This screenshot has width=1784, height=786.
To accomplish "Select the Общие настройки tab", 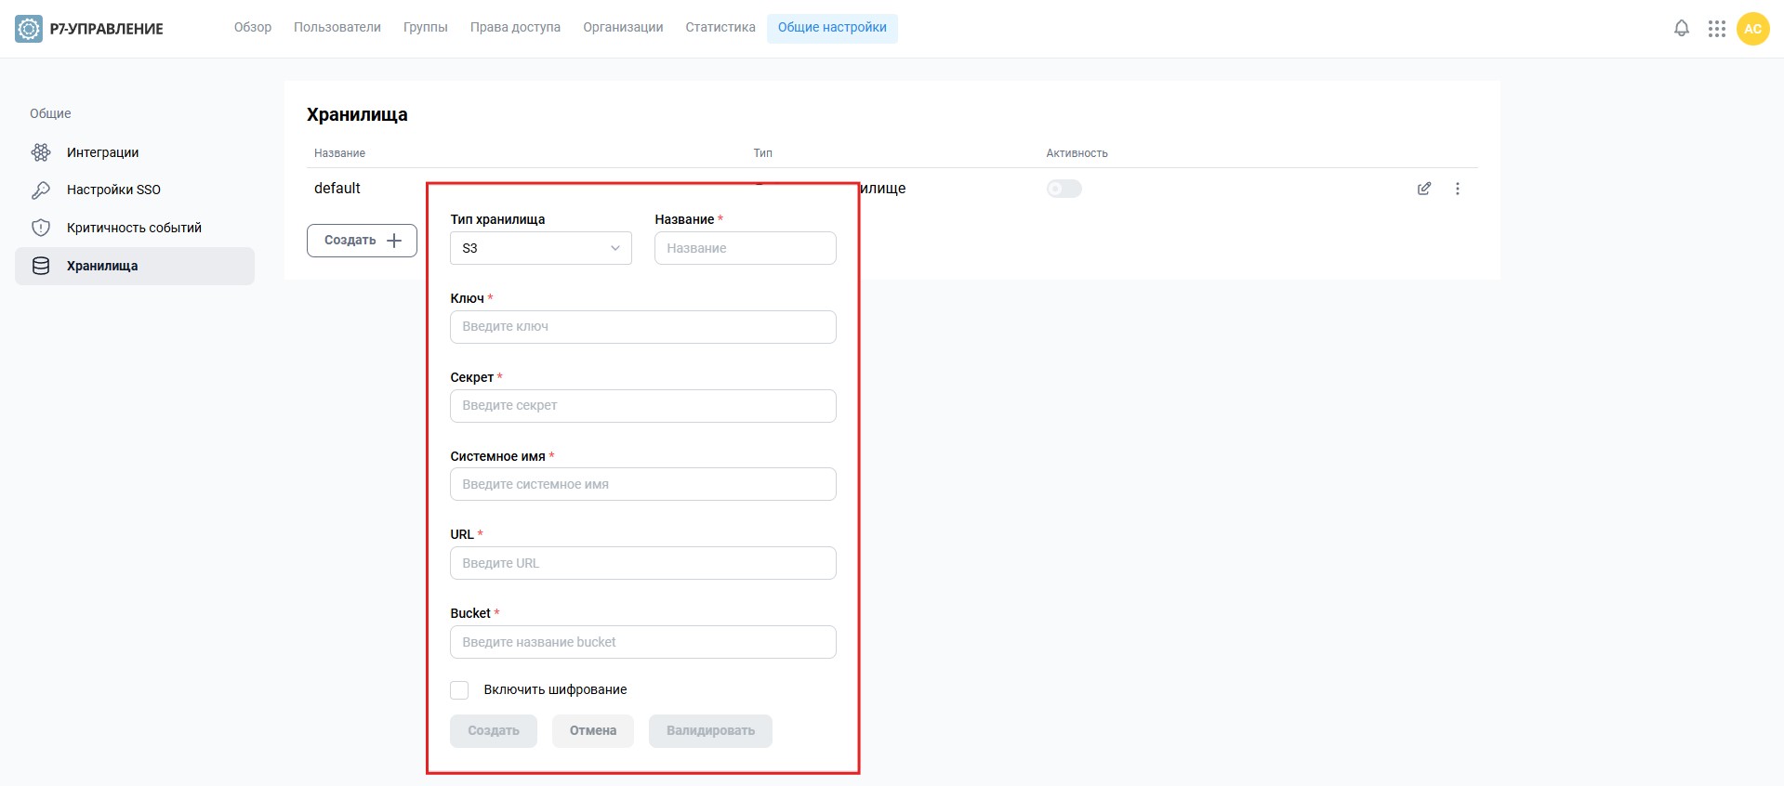I will click(832, 28).
